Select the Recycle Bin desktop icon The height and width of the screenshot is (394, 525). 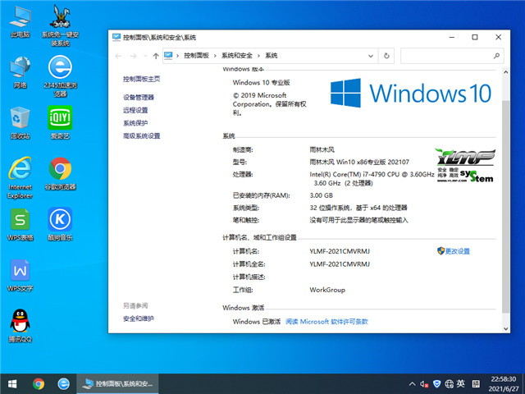click(20, 123)
